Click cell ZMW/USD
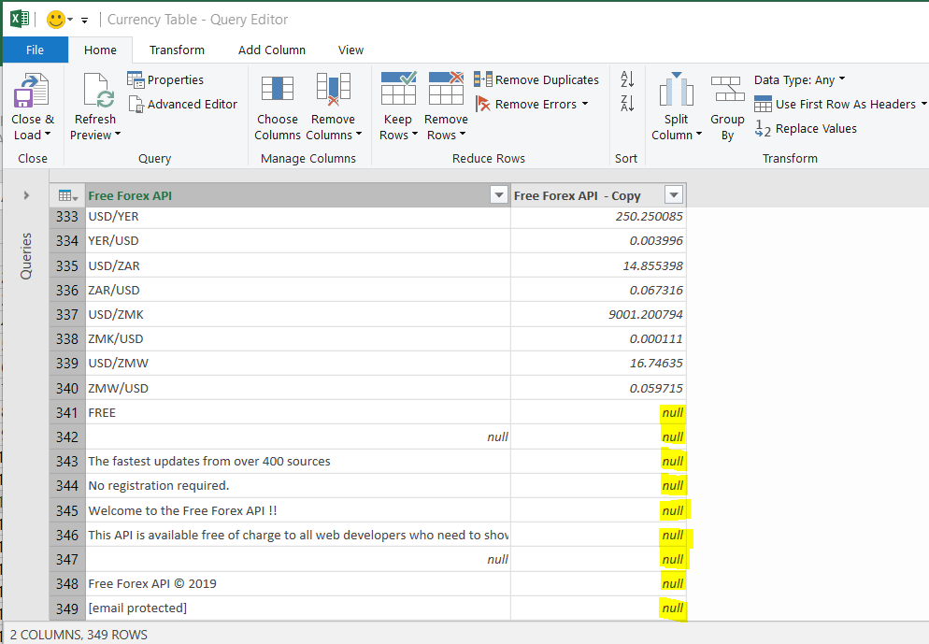Viewport: 929px width, 644px height. [x=298, y=388]
